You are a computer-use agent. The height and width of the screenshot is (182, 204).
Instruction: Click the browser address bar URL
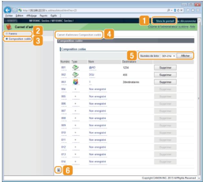(x=50, y=10)
